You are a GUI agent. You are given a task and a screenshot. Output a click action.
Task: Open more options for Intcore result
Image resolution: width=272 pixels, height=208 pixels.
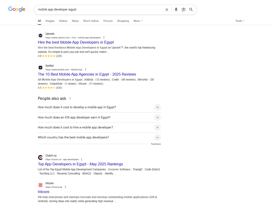click(x=65, y=187)
